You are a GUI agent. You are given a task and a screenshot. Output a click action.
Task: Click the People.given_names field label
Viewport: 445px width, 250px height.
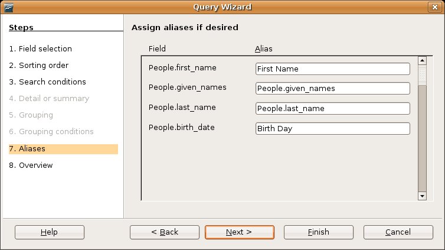188,87
